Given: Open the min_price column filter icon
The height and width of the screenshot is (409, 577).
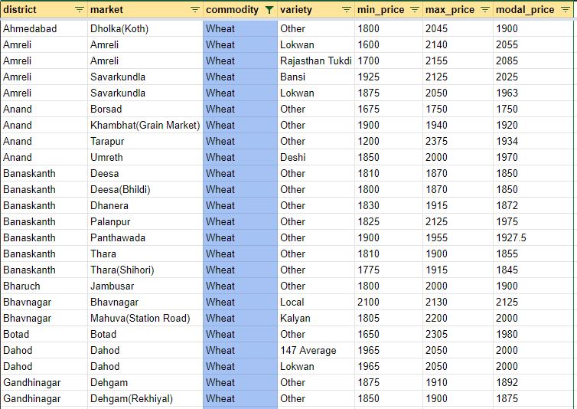Looking at the screenshot, I should (x=415, y=10).
